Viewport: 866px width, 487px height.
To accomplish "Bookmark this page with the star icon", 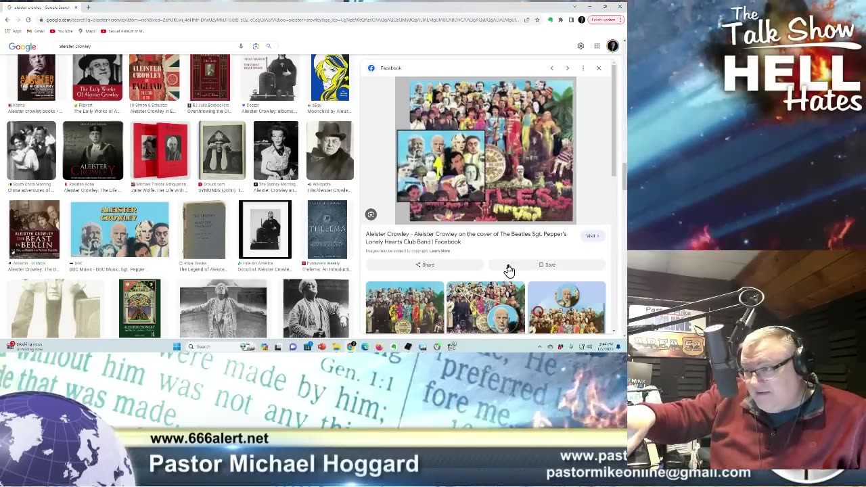I will click(537, 20).
